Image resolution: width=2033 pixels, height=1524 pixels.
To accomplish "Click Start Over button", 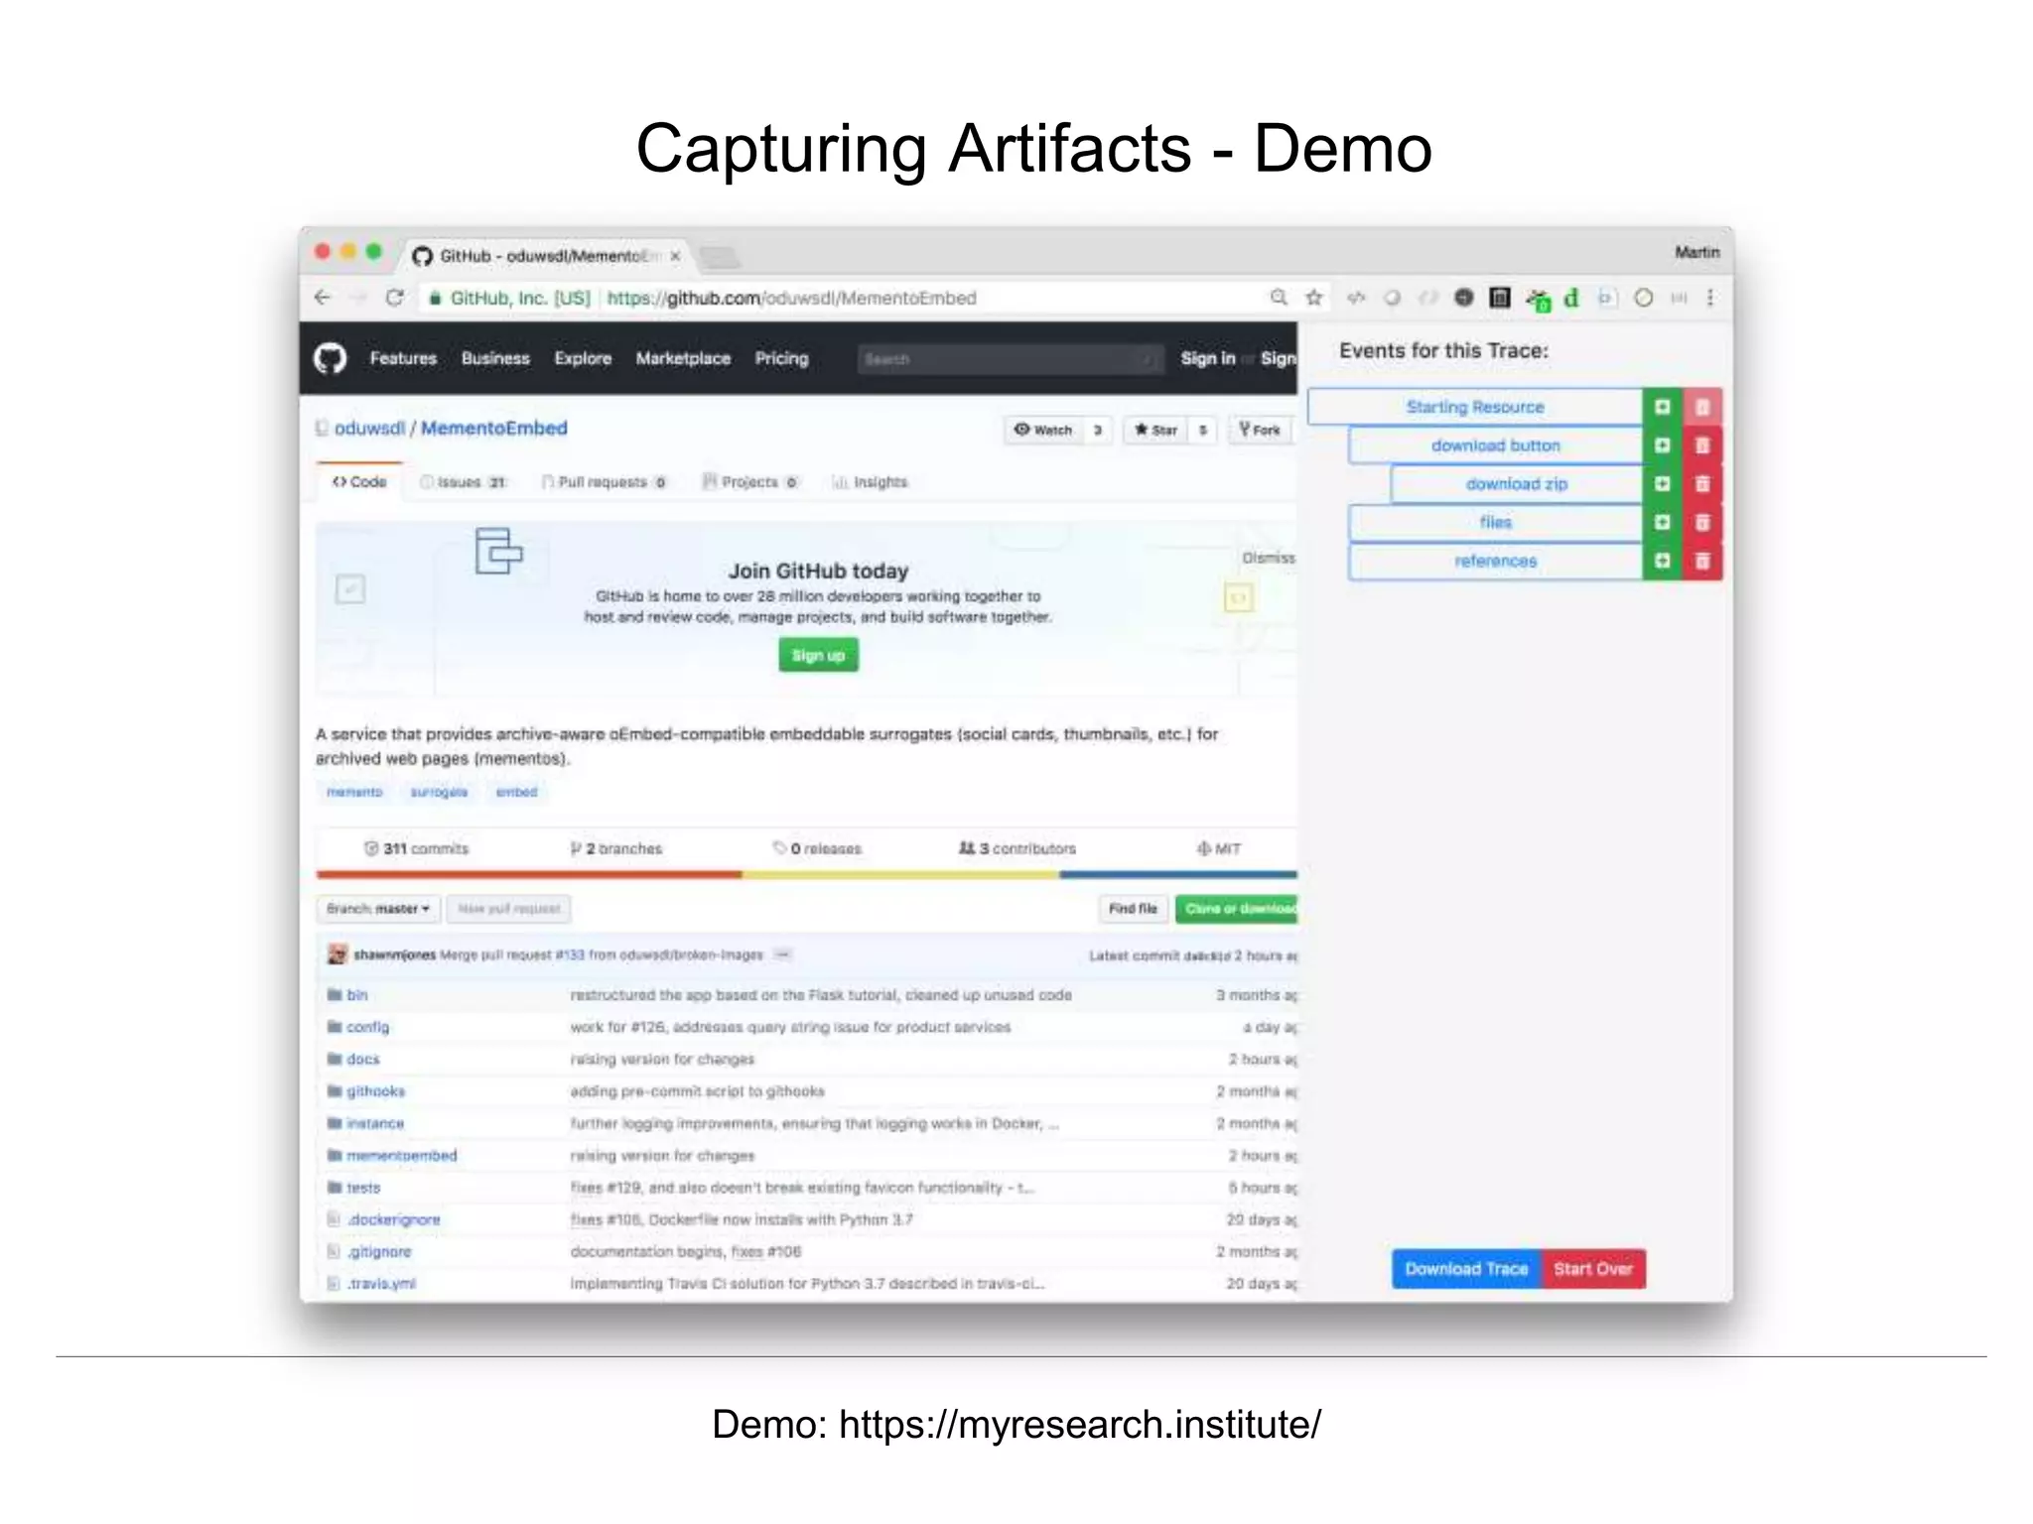I will coord(1593,1269).
